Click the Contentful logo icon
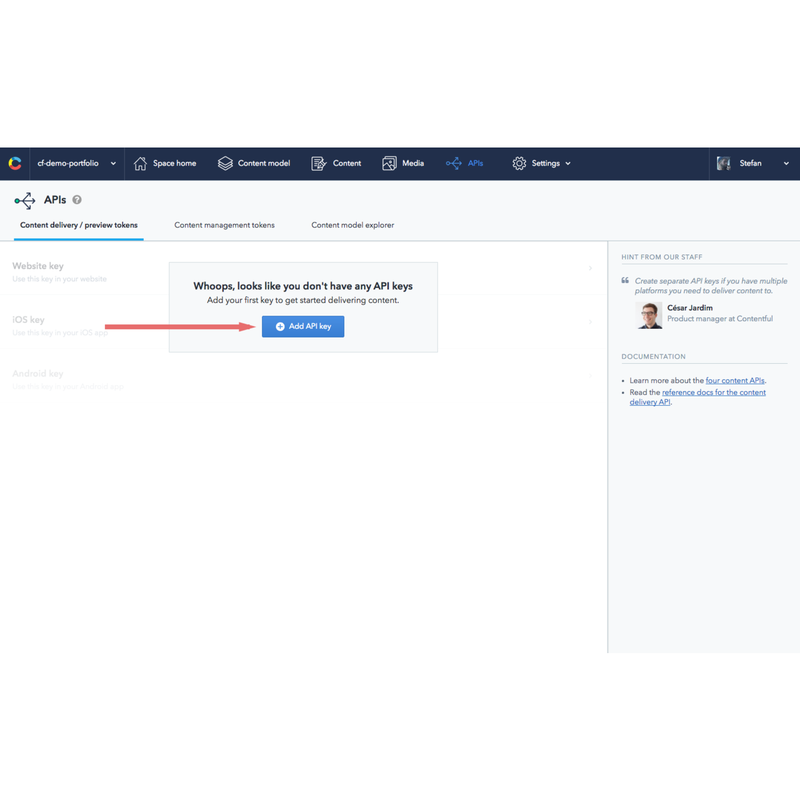 [x=15, y=164]
